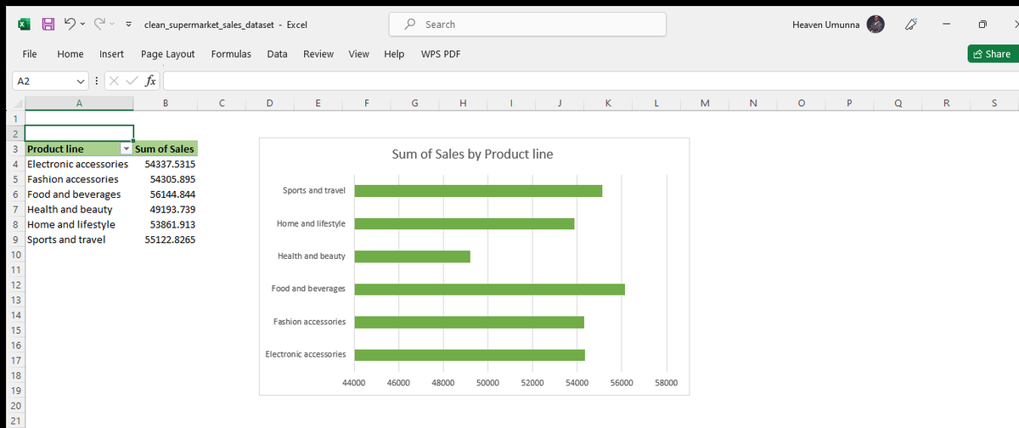This screenshot has height=428, width=1019.
Task: Open the Customize Quick Access Toolbar dropdown
Action: coord(128,25)
